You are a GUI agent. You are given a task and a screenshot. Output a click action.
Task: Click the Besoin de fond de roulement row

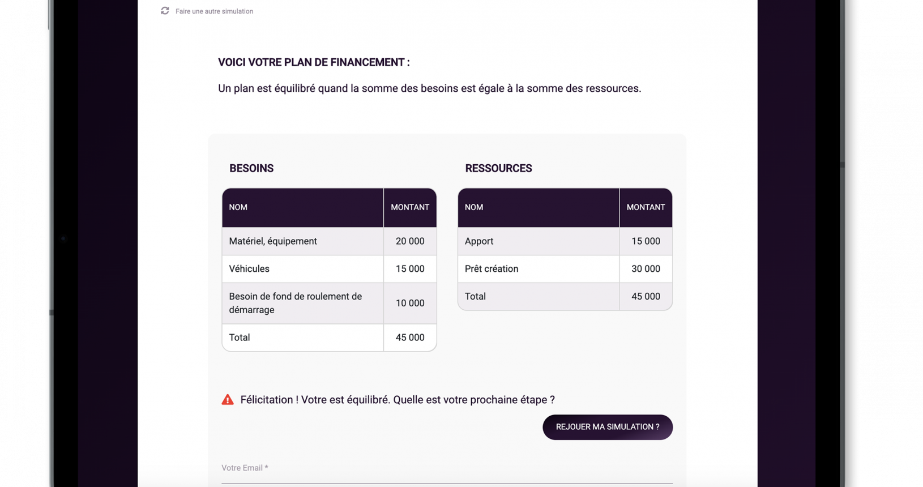329,304
